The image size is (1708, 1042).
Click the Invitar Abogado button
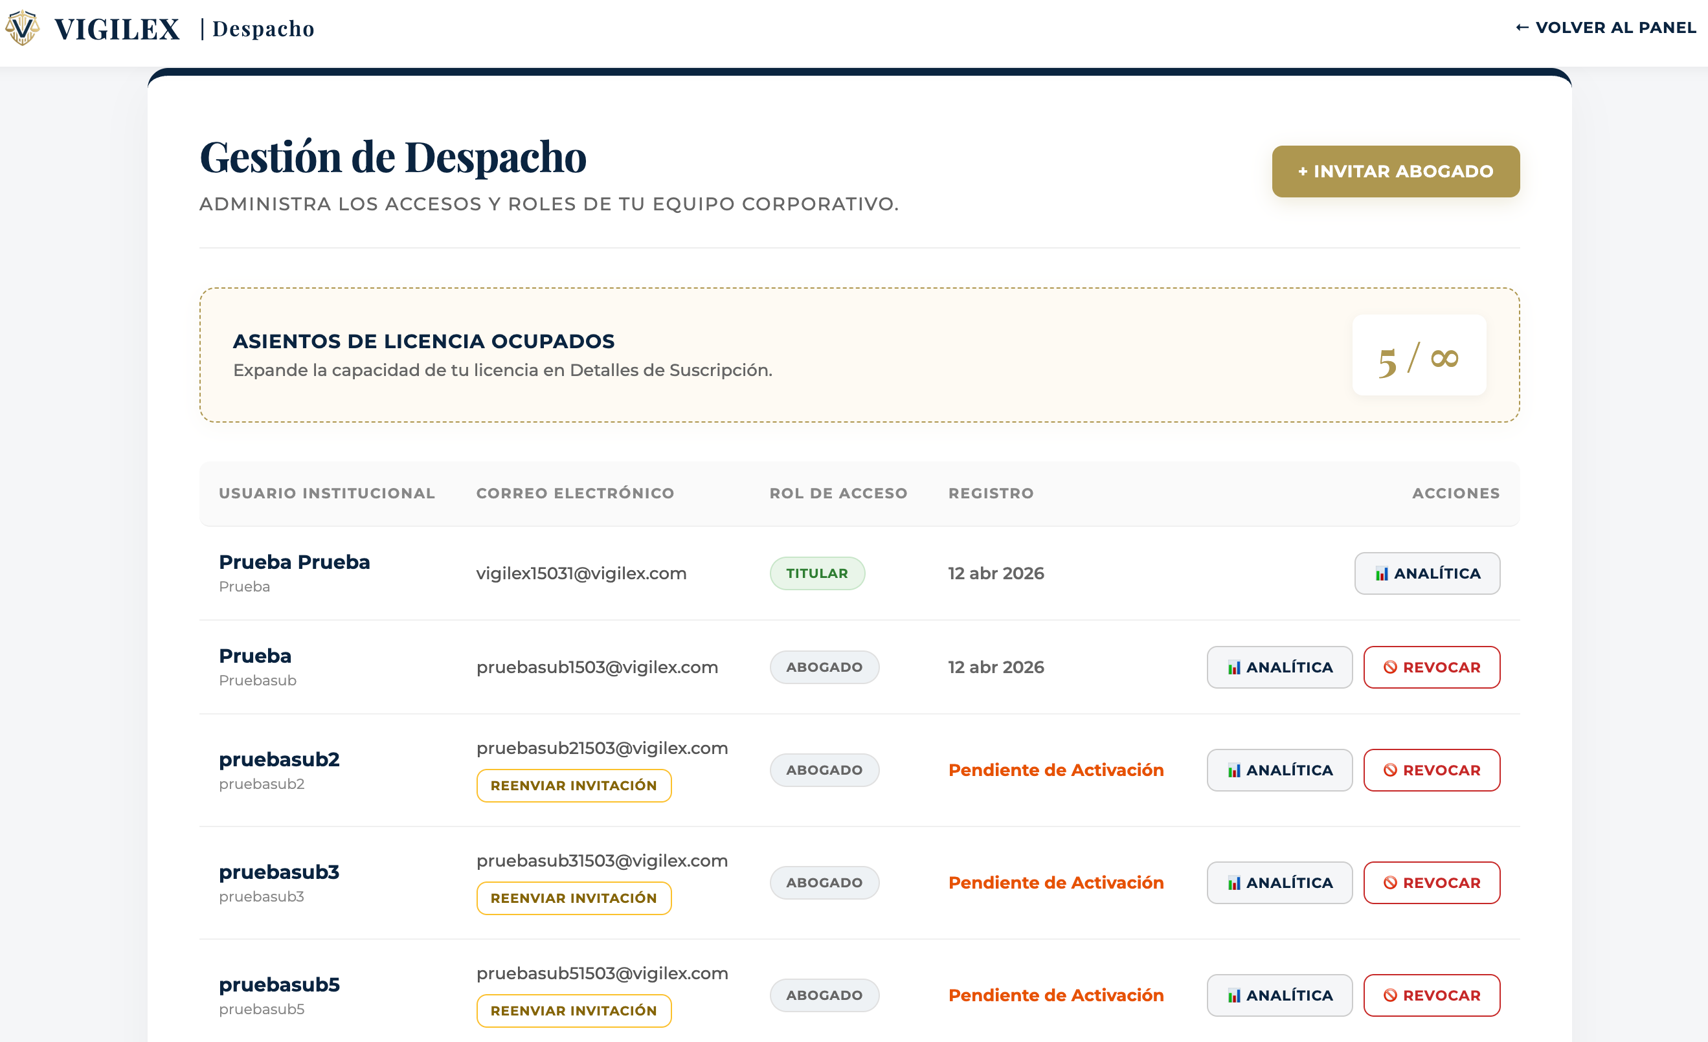pyautogui.click(x=1395, y=171)
